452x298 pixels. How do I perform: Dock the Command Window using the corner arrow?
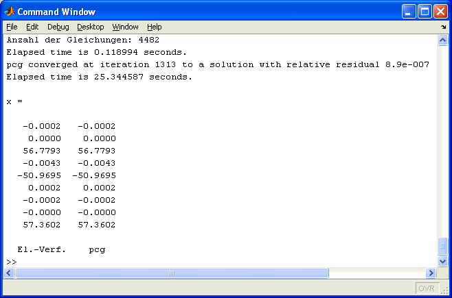click(x=442, y=27)
